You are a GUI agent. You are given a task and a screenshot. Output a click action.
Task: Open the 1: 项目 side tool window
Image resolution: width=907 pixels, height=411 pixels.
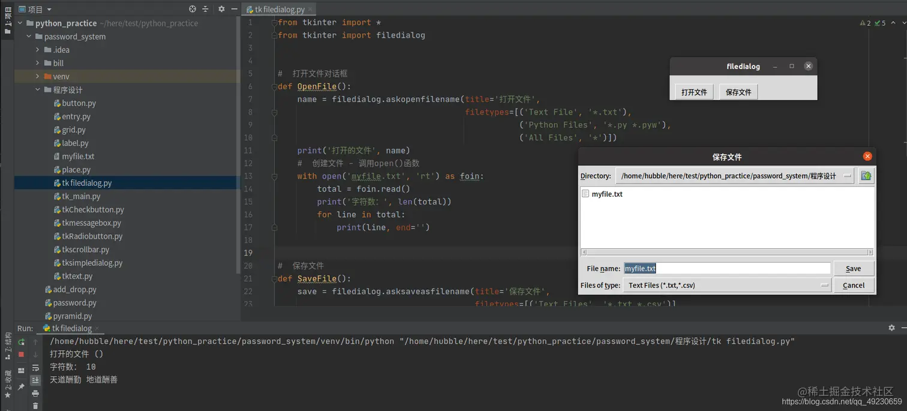pyautogui.click(x=7, y=20)
